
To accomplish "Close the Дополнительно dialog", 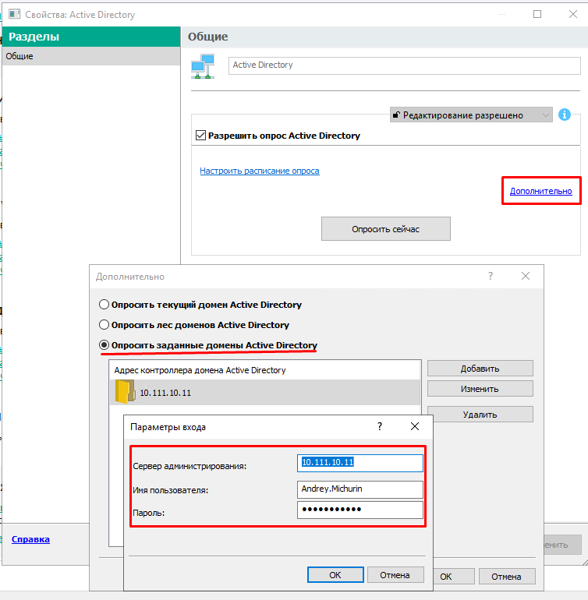I will pos(526,276).
